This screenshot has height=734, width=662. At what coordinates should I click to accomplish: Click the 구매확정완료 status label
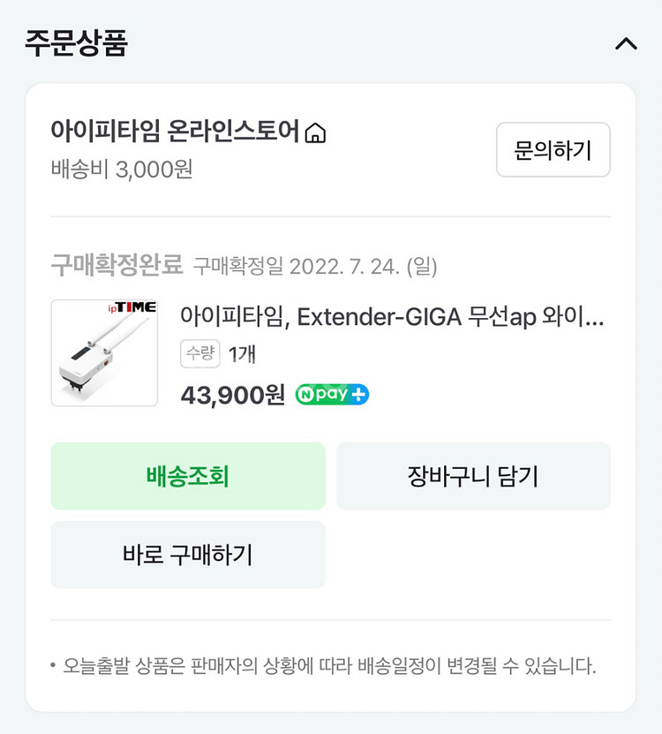pos(117,265)
